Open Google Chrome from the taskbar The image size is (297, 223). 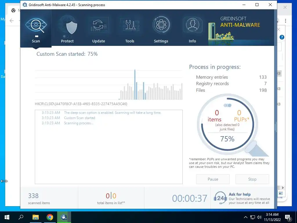pos(50,217)
